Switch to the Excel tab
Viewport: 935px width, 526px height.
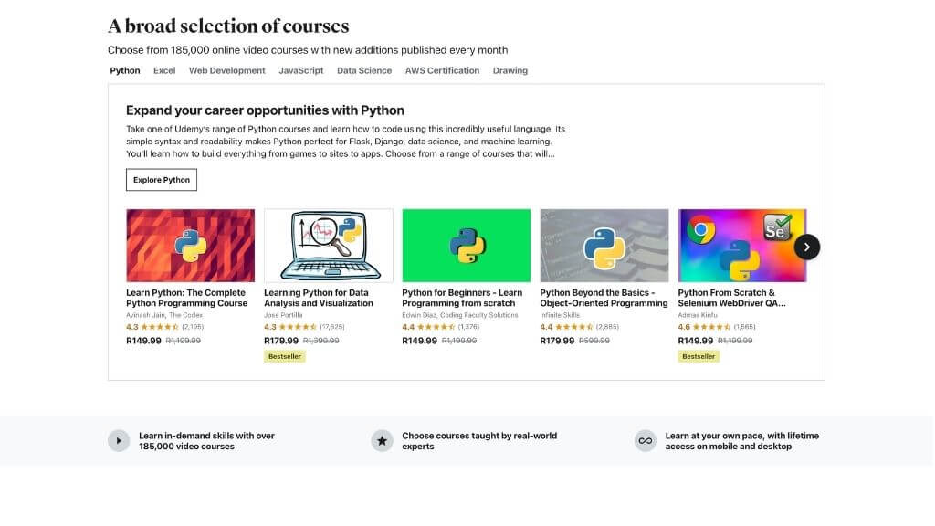coord(164,70)
